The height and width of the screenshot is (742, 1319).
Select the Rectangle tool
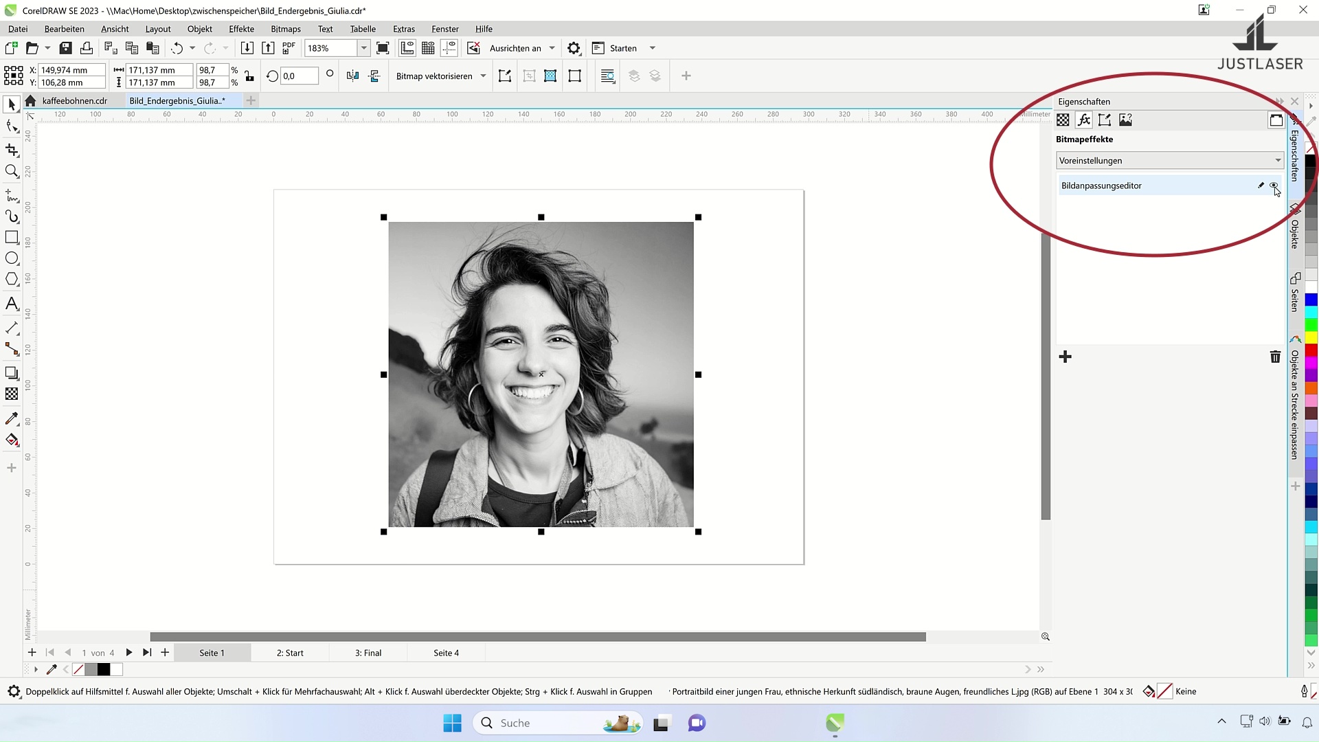click(12, 237)
